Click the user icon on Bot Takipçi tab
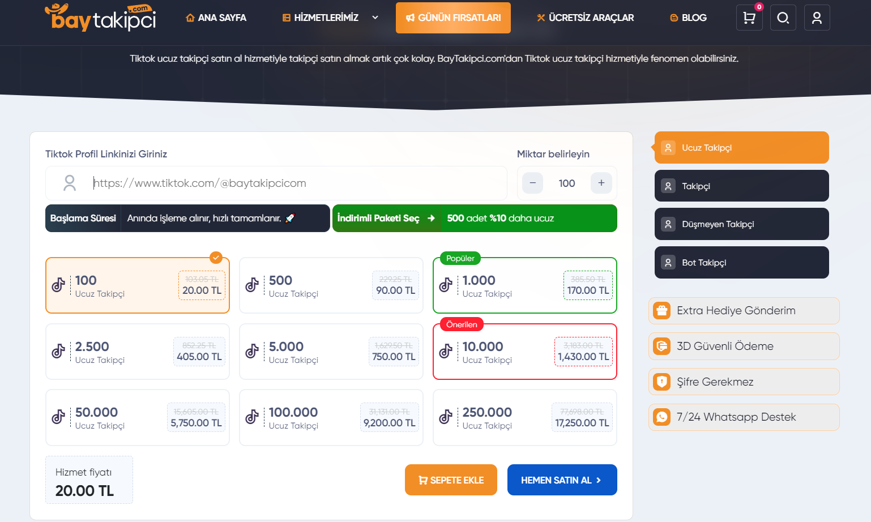871x522 pixels. pos(668,263)
